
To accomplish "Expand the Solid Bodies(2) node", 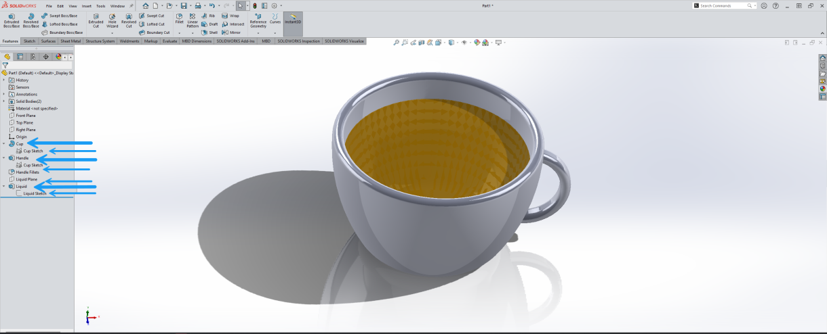I will tap(3, 101).
